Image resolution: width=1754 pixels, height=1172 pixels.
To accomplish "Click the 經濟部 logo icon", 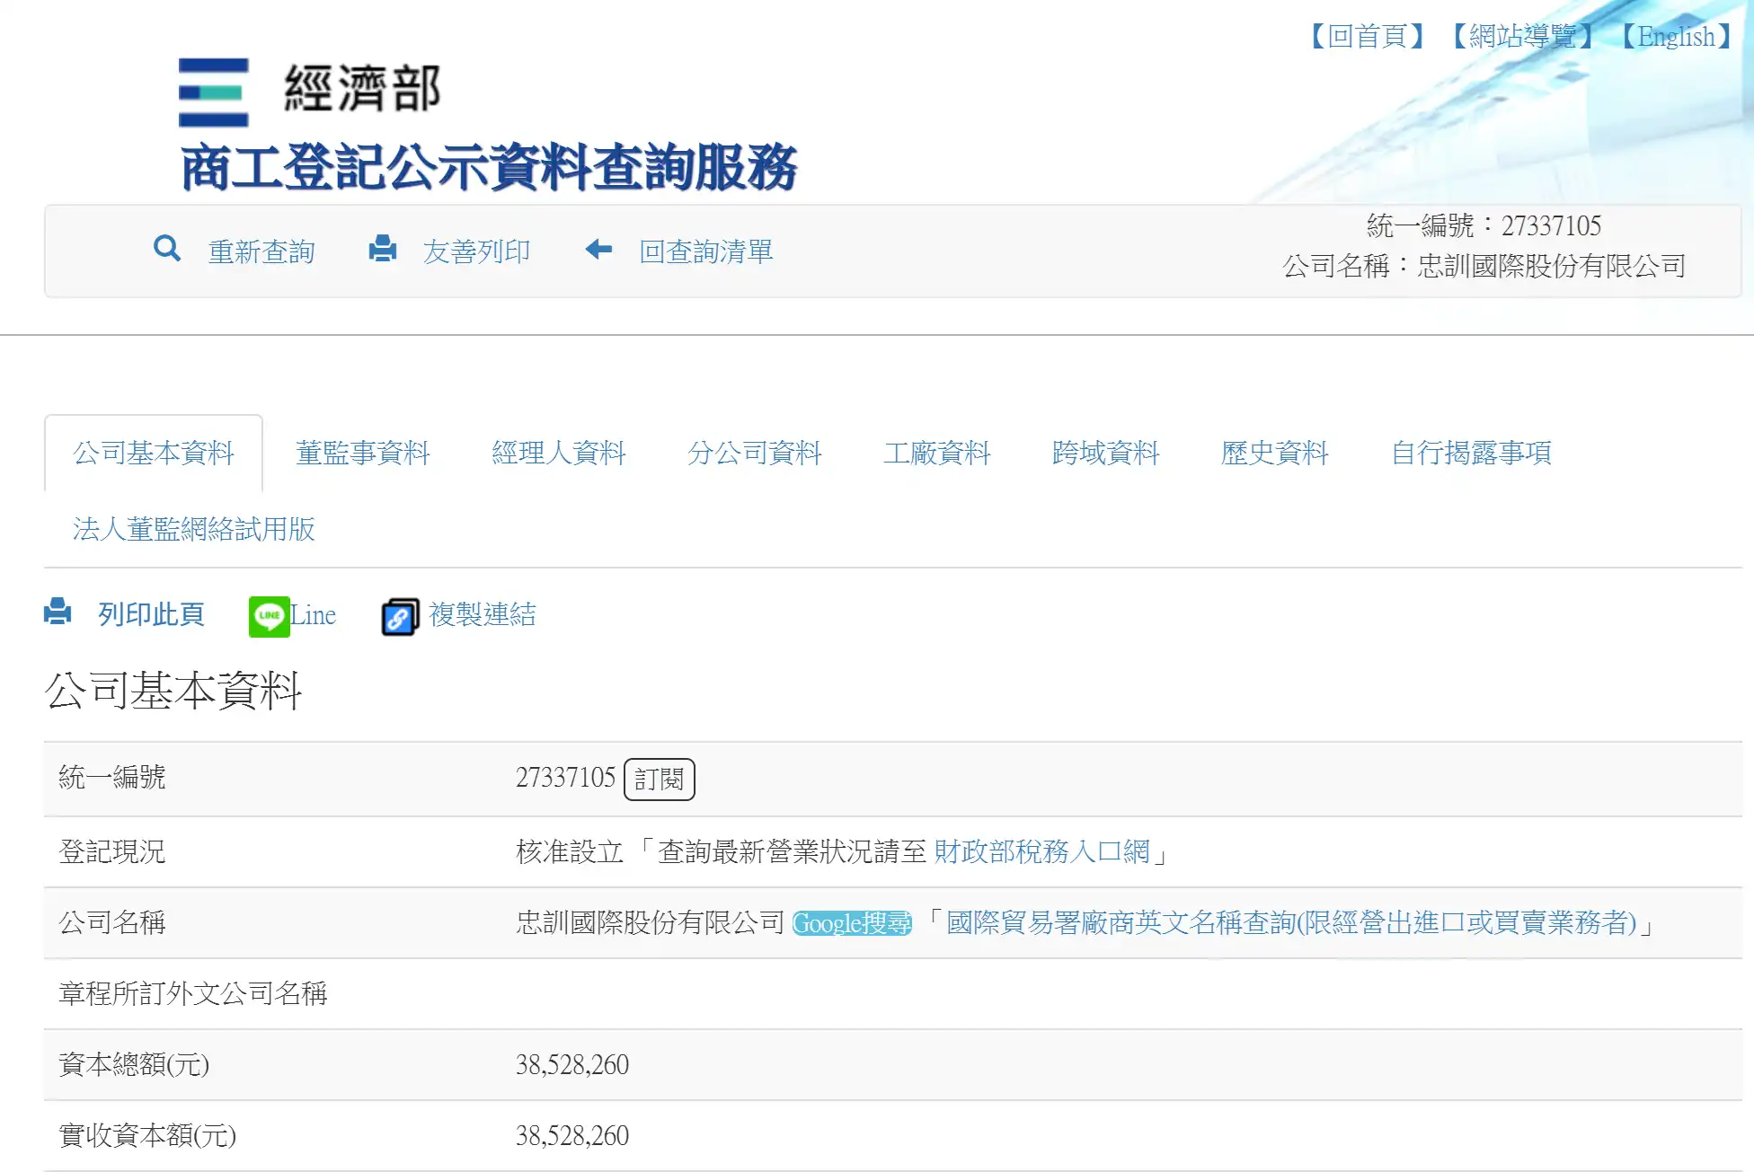I will 213,93.
